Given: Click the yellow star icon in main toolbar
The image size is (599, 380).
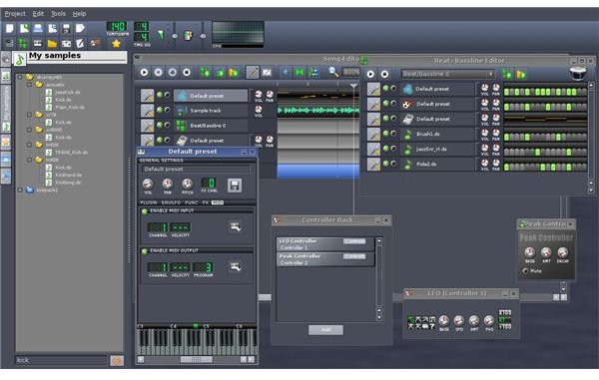Looking at the screenshot, I should point(116,44).
